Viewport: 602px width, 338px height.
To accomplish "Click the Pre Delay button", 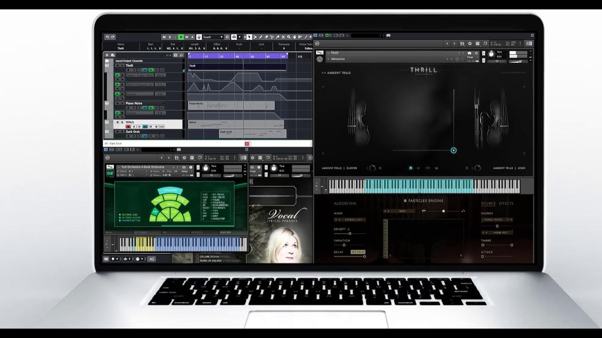I will click(358, 252).
